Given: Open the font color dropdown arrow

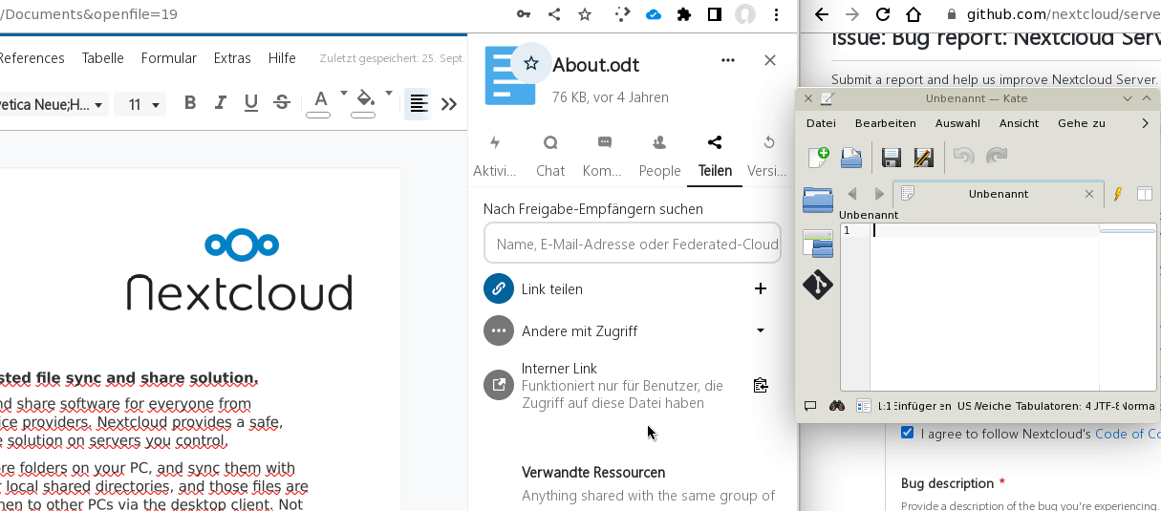Looking at the screenshot, I should tap(343, 94).
